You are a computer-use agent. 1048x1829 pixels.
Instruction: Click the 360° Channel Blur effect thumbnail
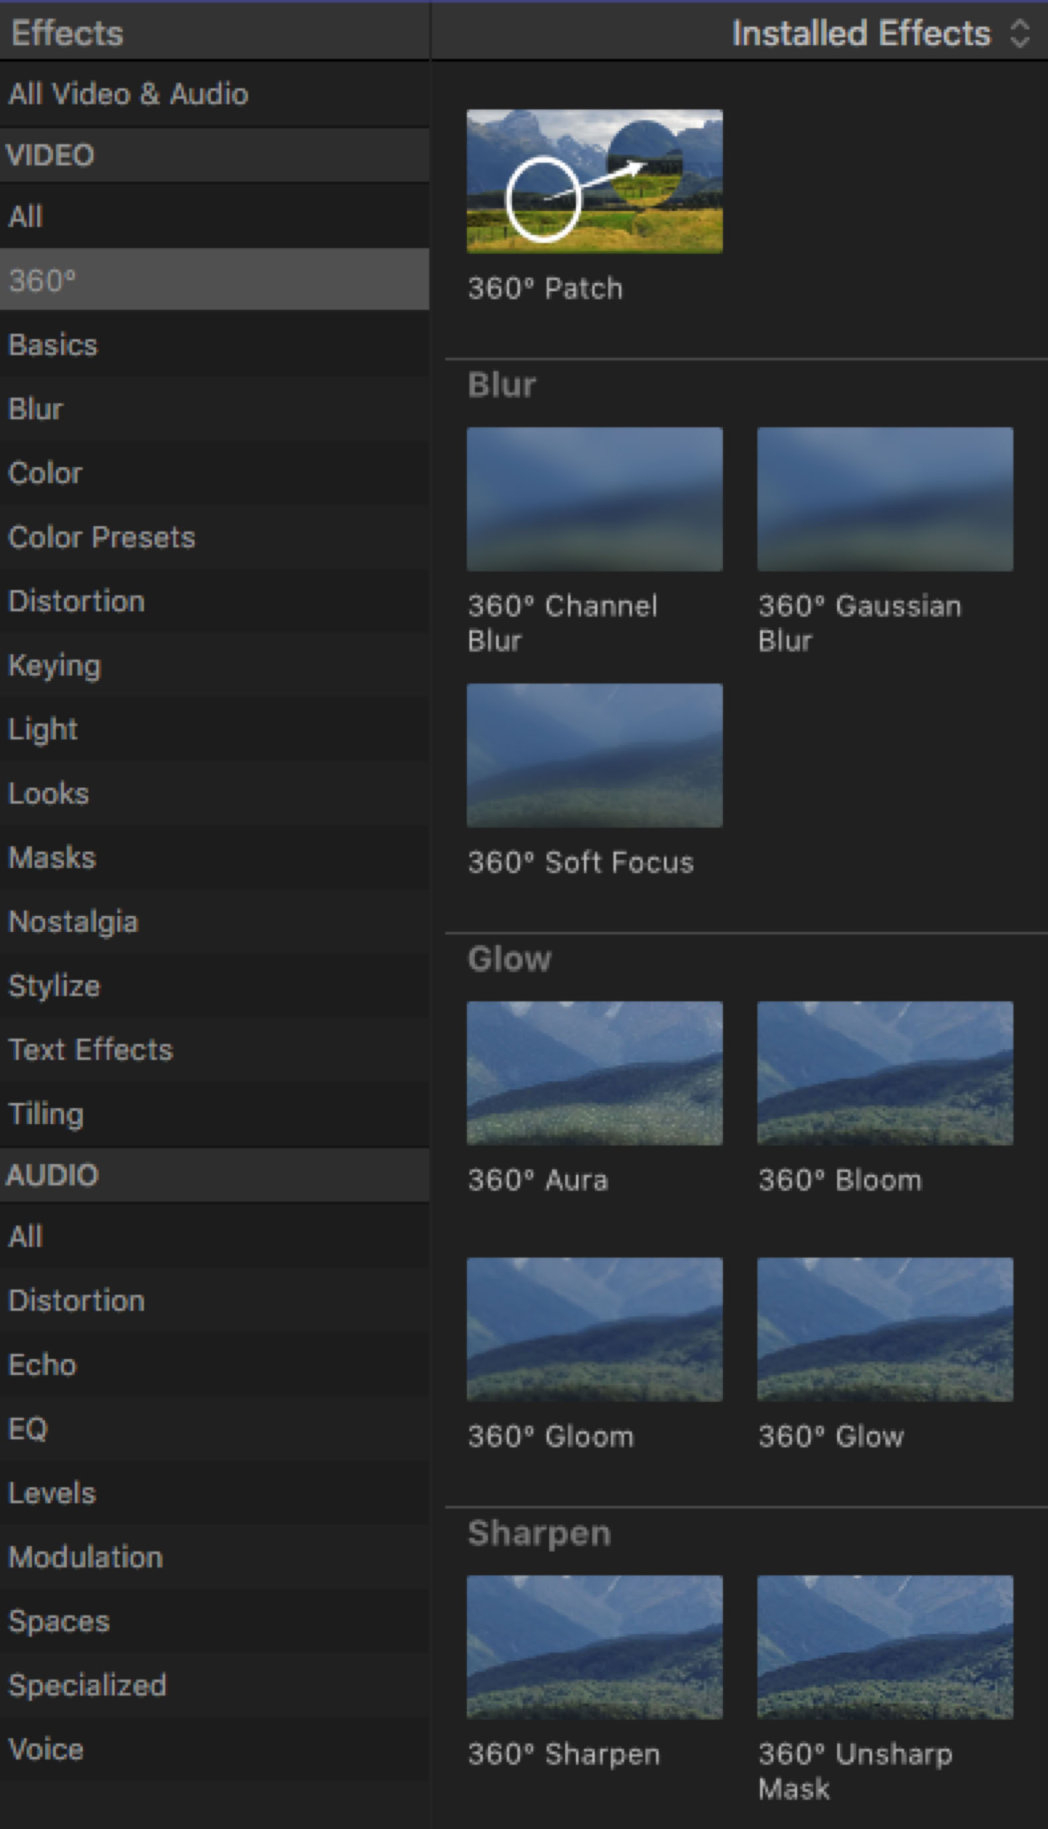point(594,499)
